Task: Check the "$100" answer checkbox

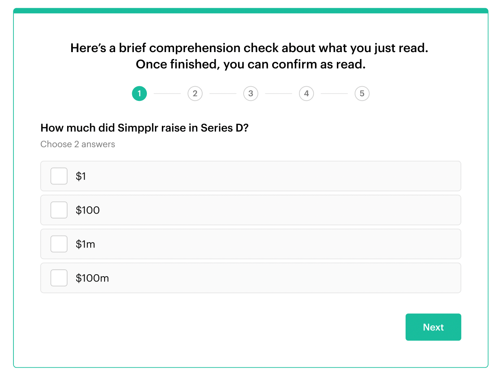Action: pyautogui.click(x=59, y=210)
